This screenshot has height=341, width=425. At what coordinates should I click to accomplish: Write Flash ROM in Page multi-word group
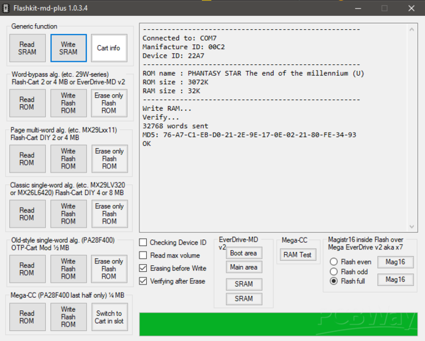(68, 159)
